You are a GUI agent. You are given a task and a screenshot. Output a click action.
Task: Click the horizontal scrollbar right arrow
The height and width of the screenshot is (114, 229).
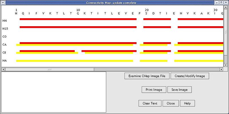[221, 69]
